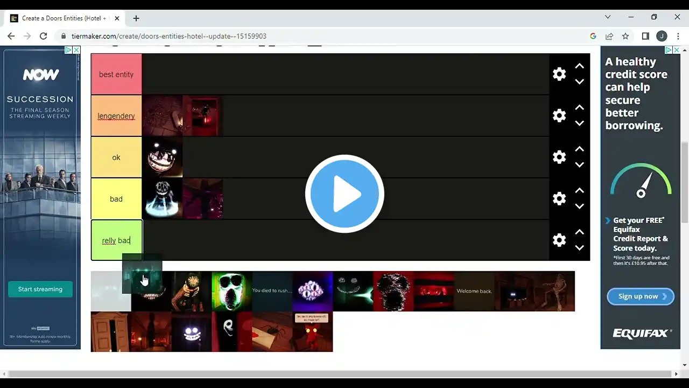Open settings gear for bad tier
The width and height of the screenshot is (689, 388).
[559, 198]
